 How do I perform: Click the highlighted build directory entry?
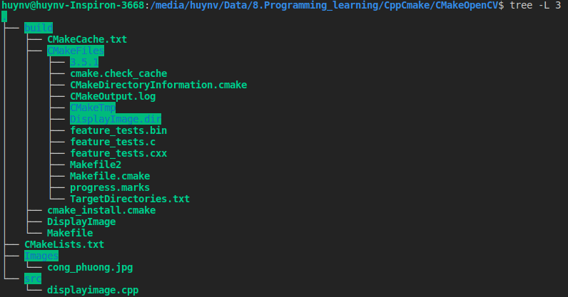[39, 28]
